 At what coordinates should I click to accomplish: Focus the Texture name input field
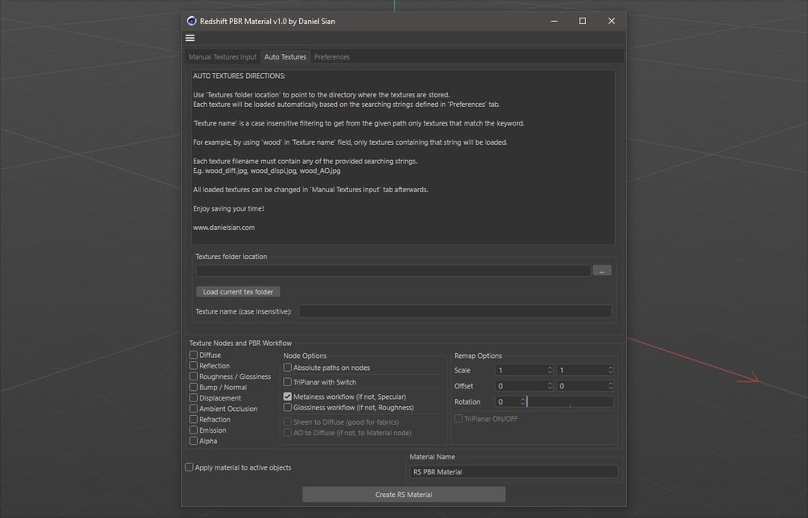point(456,311)
